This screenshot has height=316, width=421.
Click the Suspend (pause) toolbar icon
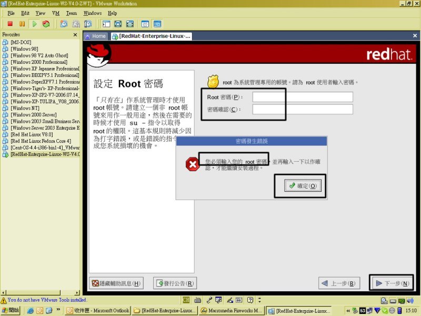[x=22, y=24]
